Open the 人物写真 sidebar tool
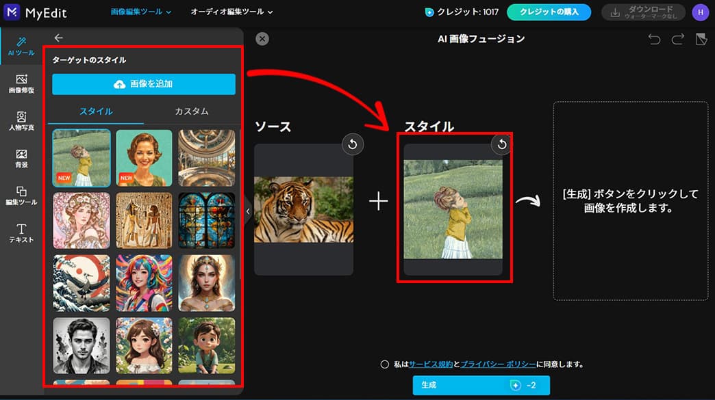The image size is (715, 400). (21, 122)
